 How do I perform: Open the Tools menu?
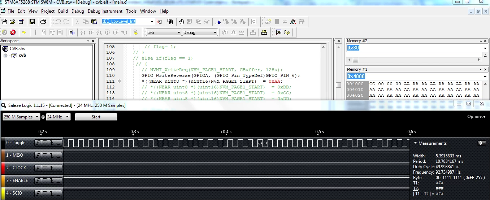pos(131,11)
